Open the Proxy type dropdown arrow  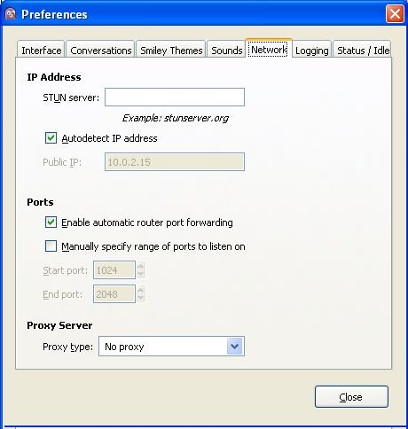[235, 346]
